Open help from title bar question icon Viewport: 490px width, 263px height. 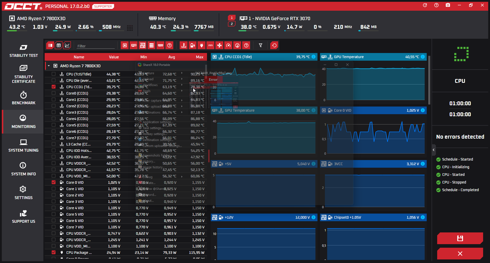click(436, 5)
